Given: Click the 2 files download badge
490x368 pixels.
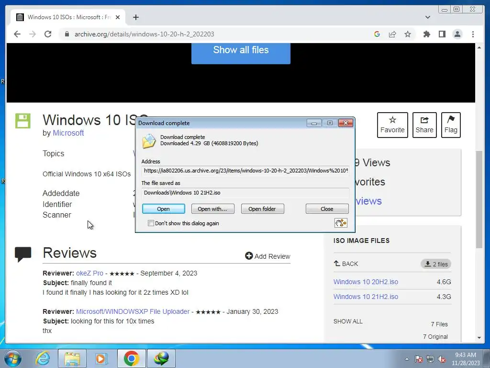Looking at the screenshot, I should tap(436, 264).
